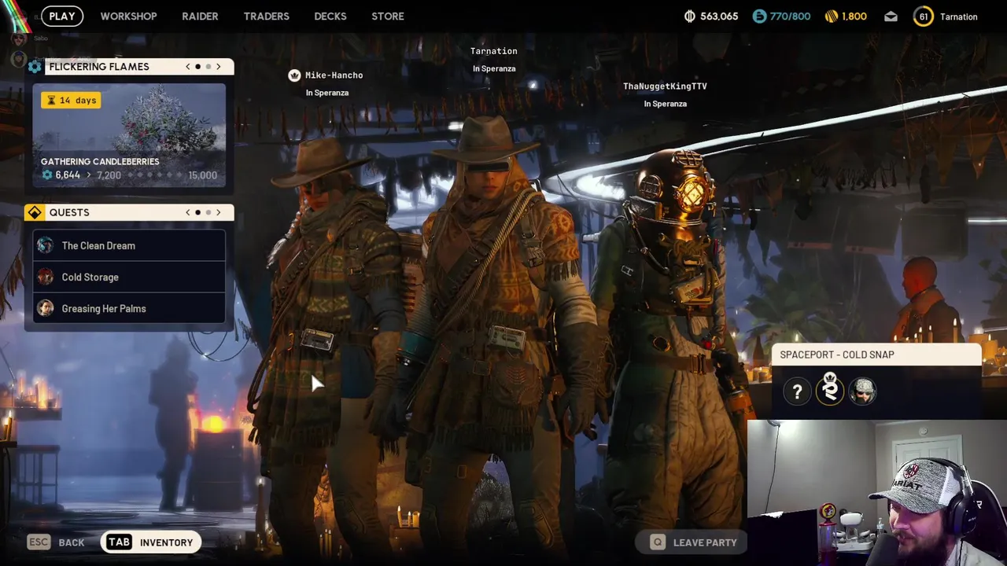This screenshot has width=1007, height=566.
Task: Open the mail envelope icon
Action: (x=891, y=17)
